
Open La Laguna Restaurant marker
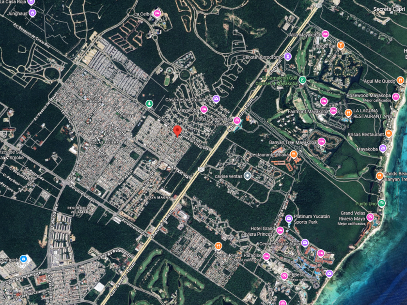click(348, 113)
